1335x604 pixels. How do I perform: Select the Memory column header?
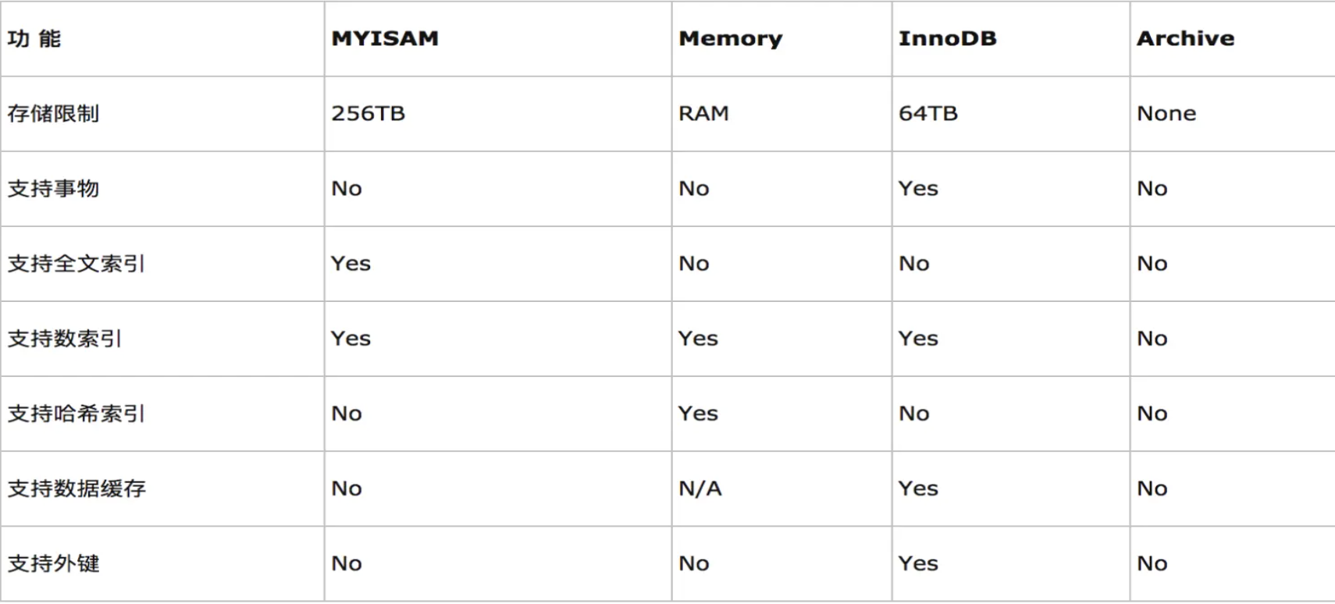730,38
